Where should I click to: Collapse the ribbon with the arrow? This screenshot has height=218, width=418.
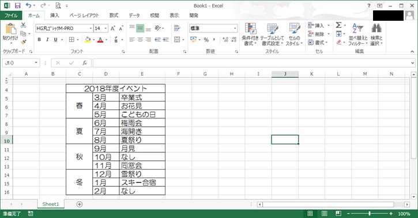[x=412, y=52]
